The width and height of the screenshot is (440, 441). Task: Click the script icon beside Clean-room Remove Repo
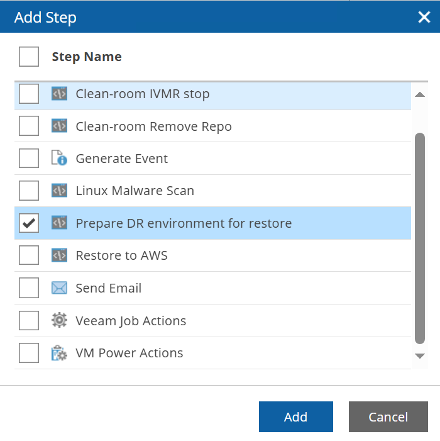coord(59,126)
